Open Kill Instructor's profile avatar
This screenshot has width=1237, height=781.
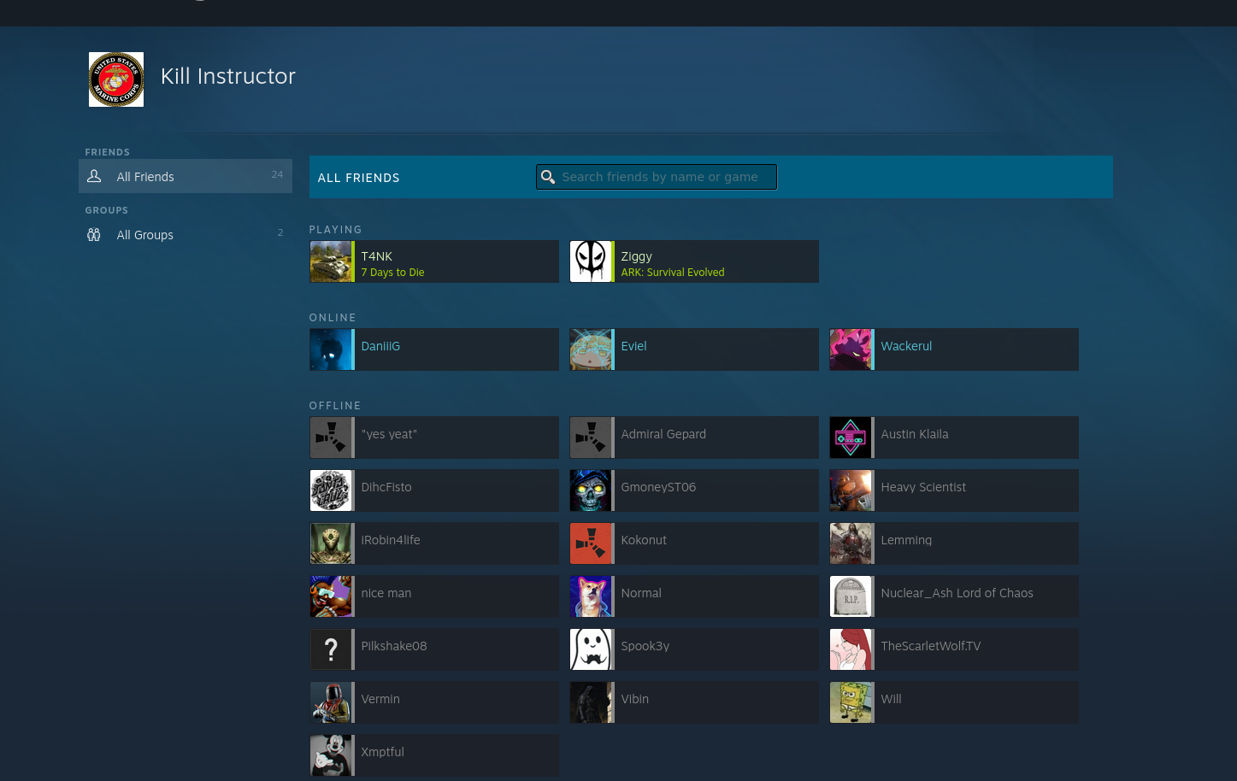click(x=116, y=79)
